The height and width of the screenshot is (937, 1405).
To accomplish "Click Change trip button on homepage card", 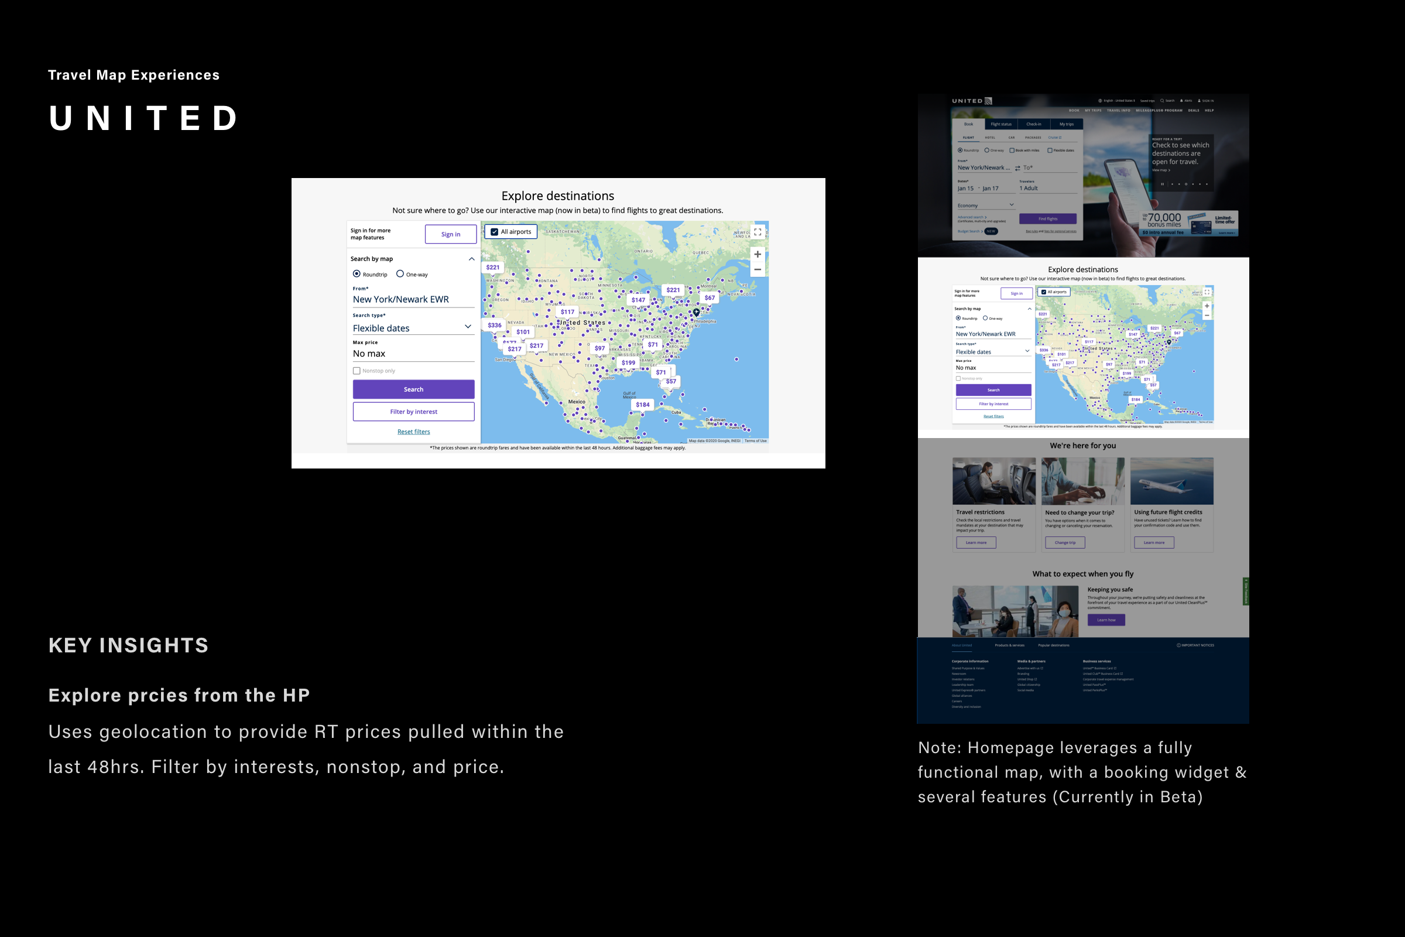I will click(1065, 543).
